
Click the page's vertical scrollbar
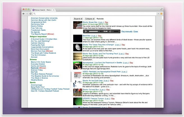(163, 44)
